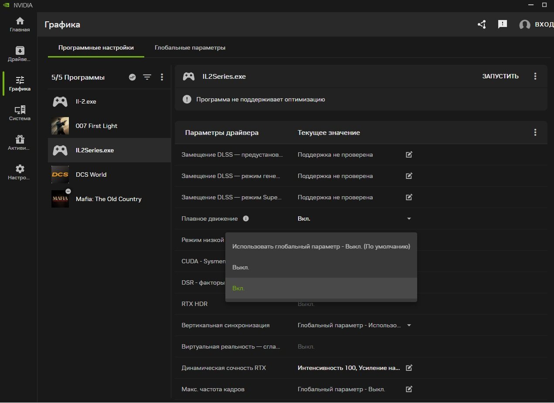The image size is (554, 403).
Task: Select 007 First Light program
Action: (109, 126)
